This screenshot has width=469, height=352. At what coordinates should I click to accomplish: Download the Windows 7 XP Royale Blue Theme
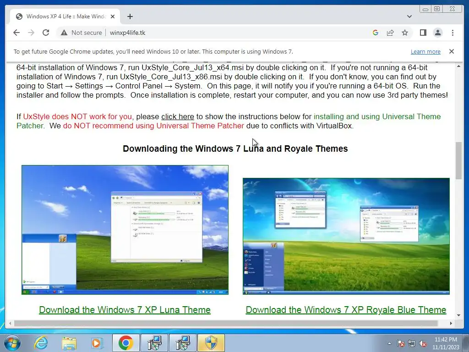[x=346, y=310]
